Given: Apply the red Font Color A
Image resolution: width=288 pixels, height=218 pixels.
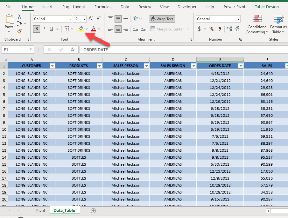Looking at the screenshot, I should (x=94, y=29).
